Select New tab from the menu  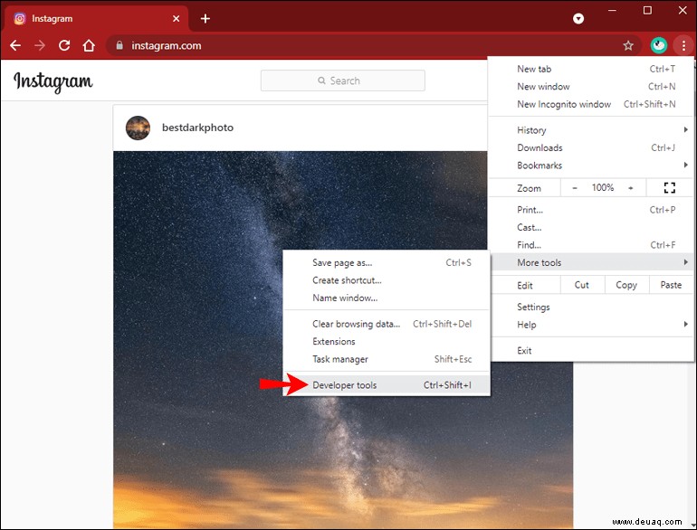[x=591, y=69]
